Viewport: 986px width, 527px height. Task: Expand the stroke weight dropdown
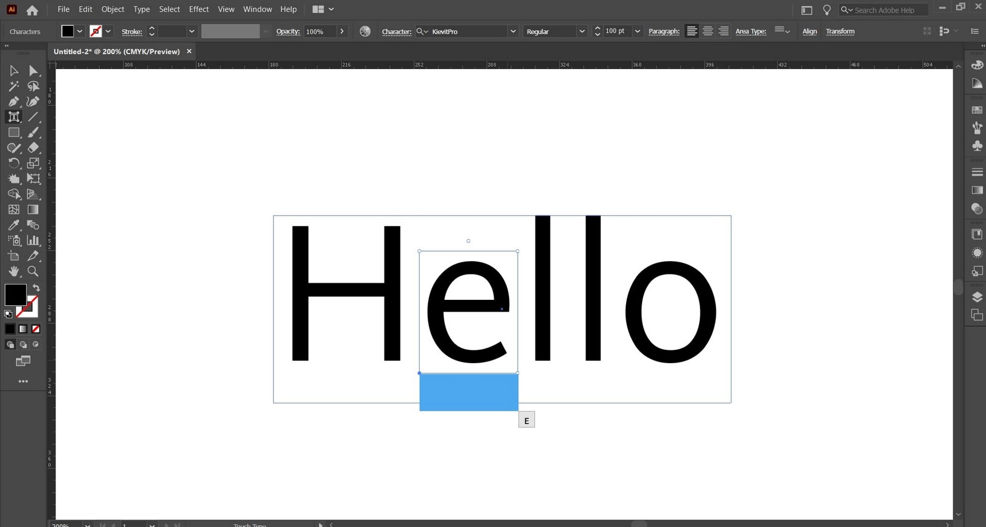[x=192, y=31]
